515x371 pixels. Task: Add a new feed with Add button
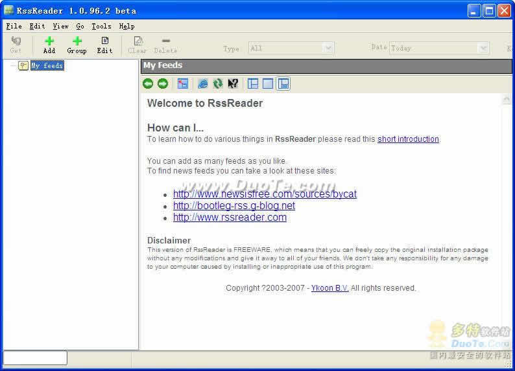[49, 45]
